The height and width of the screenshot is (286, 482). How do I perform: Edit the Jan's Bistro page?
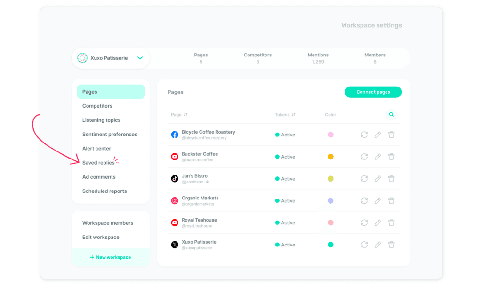[378, 178]
